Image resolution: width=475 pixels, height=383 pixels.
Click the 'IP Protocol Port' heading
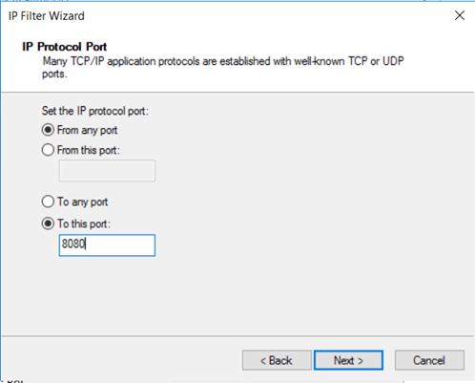pos(65,47)
